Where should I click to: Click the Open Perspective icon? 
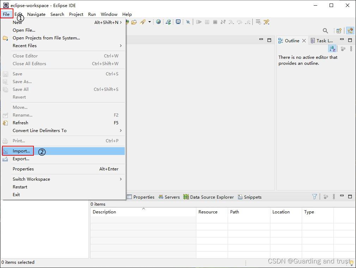[x=339, y=31]
